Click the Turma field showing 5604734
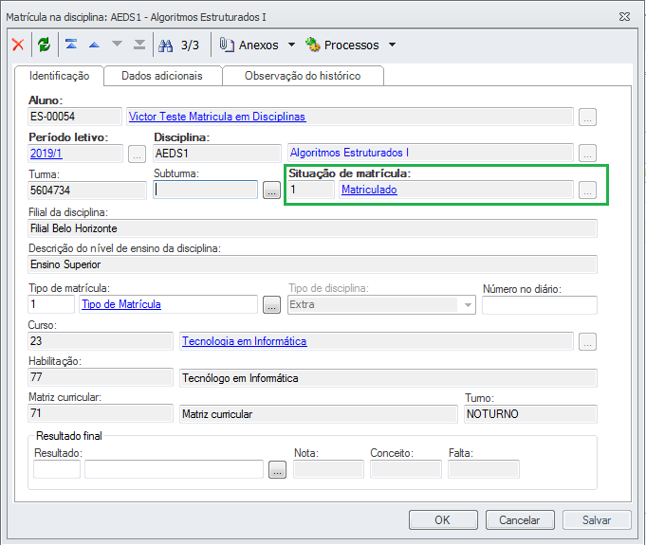 pos(87,191)
